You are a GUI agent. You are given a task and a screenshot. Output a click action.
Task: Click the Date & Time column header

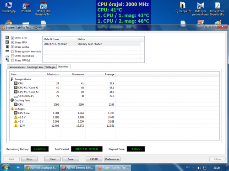(x=59, y=39)
